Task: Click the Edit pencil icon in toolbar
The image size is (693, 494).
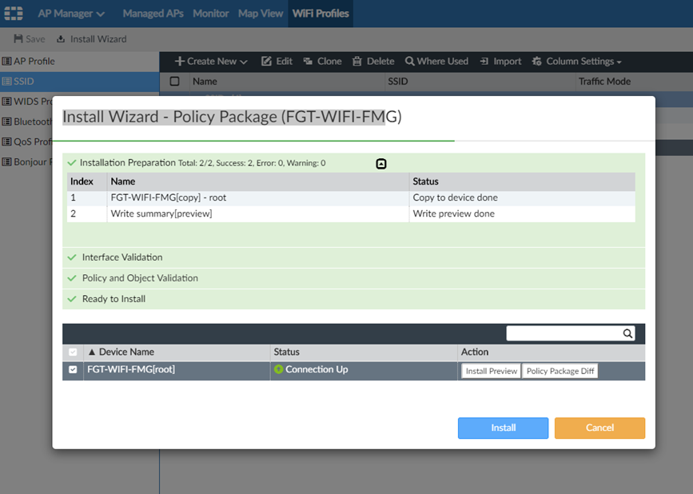Action: (267, 62)
